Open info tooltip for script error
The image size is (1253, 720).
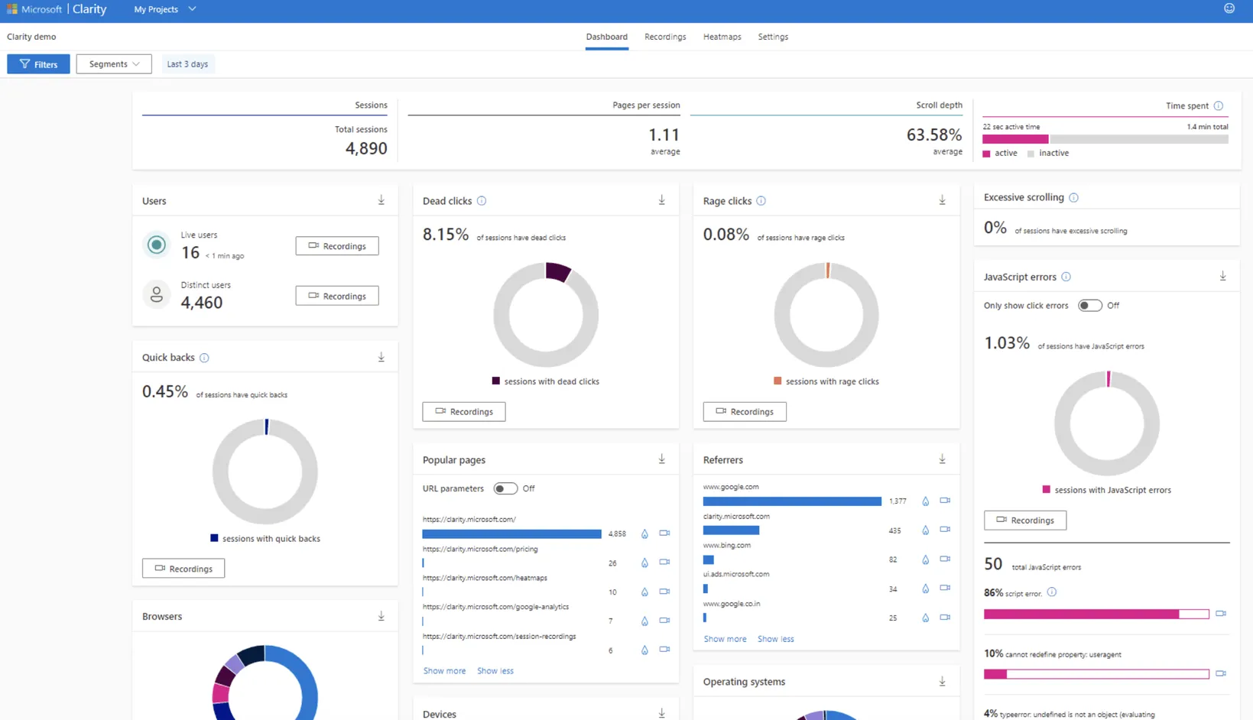point(1052,592)
